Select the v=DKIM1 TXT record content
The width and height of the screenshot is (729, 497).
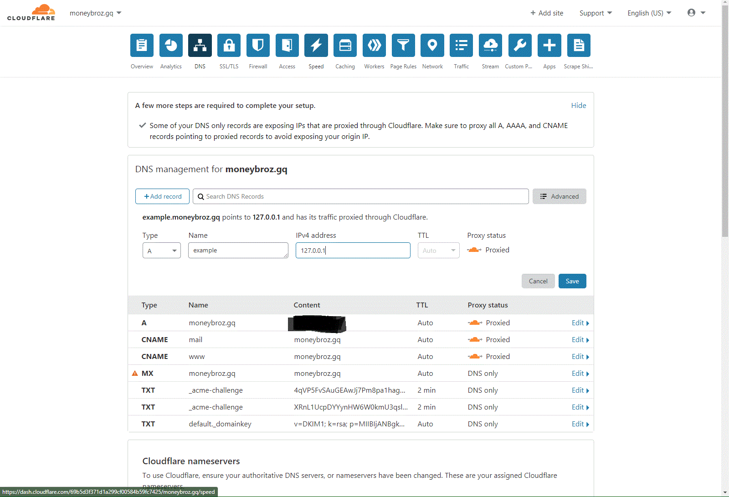[349, 424]
